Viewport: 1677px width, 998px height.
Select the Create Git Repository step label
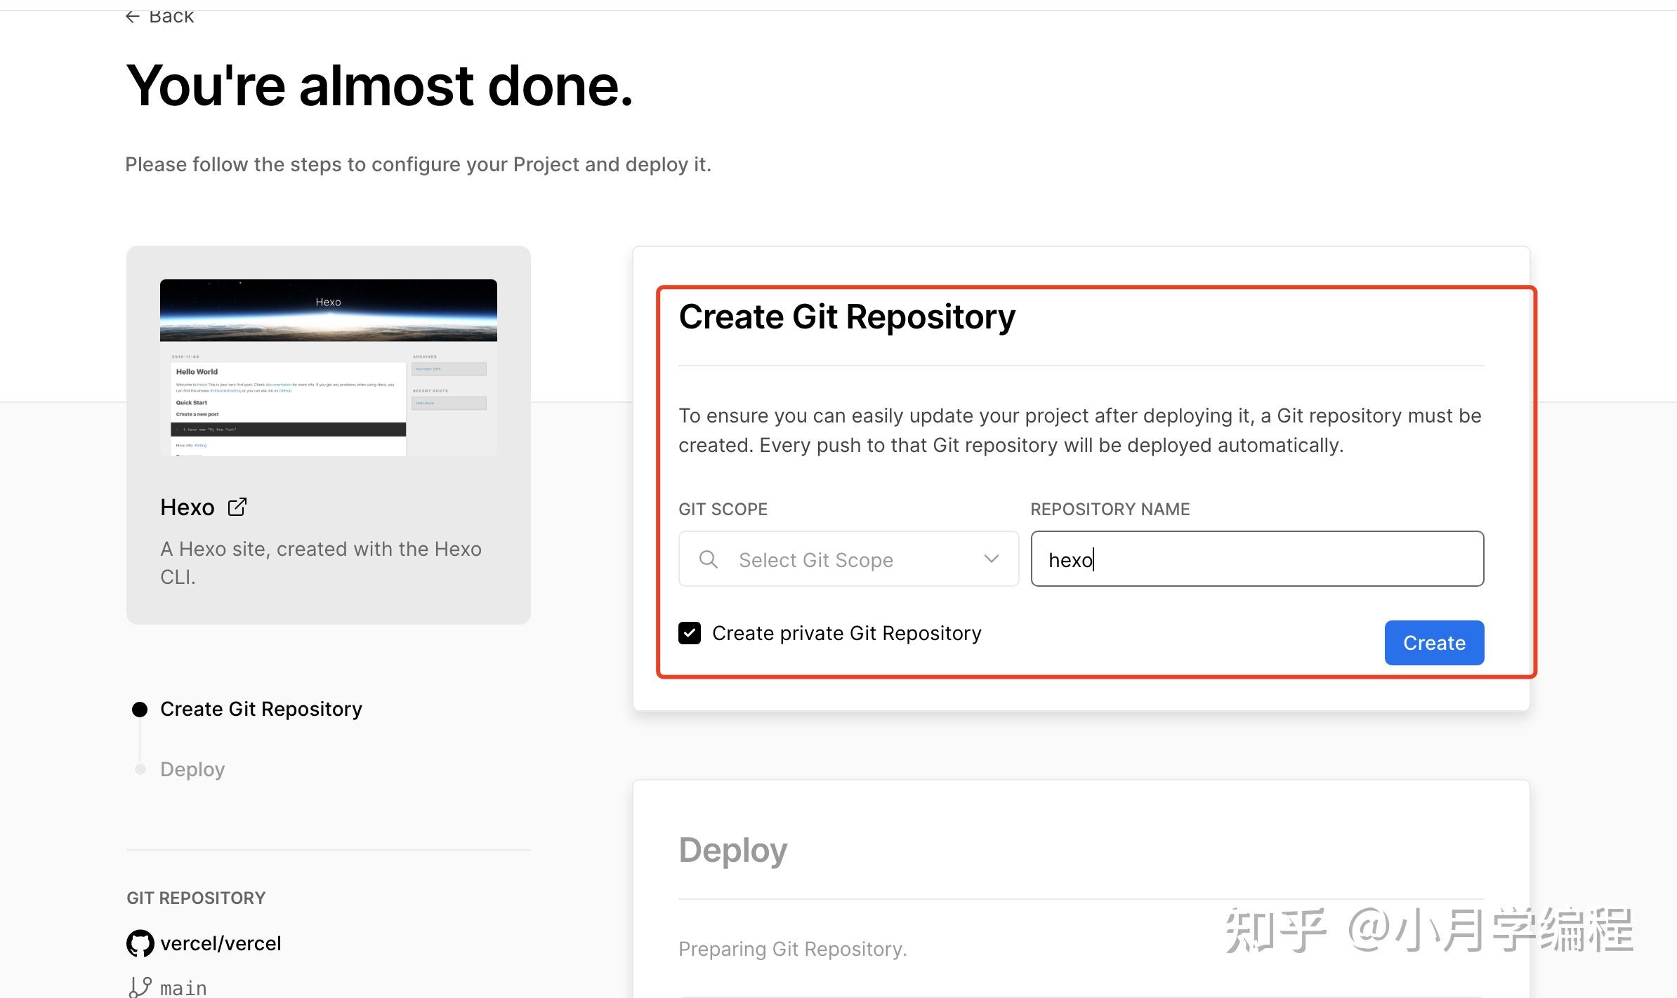261,709
